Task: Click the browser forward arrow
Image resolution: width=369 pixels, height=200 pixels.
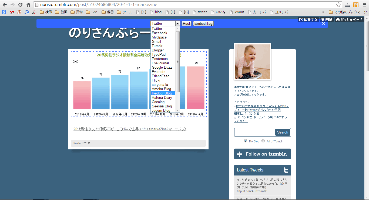Action: coord(12,5)
